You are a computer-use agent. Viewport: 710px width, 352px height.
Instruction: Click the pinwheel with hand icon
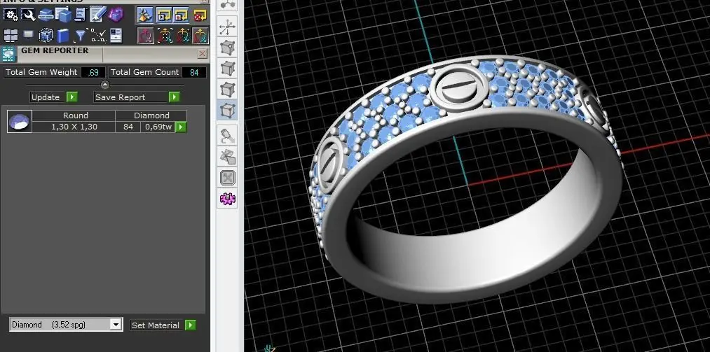[227, 157]
